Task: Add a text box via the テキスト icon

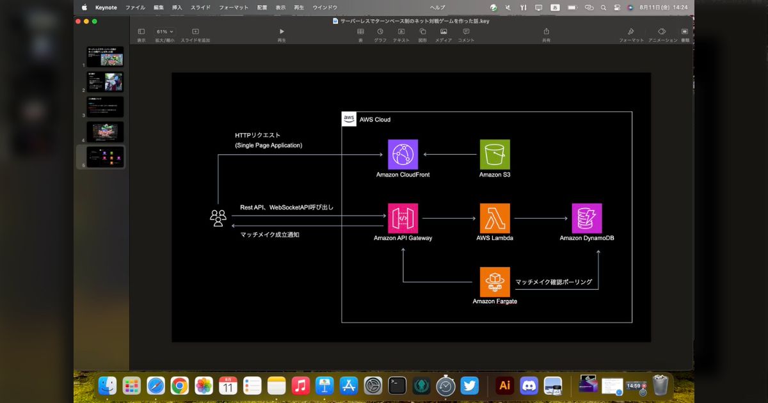Action: pyautogui.click(x=401, y=31)
